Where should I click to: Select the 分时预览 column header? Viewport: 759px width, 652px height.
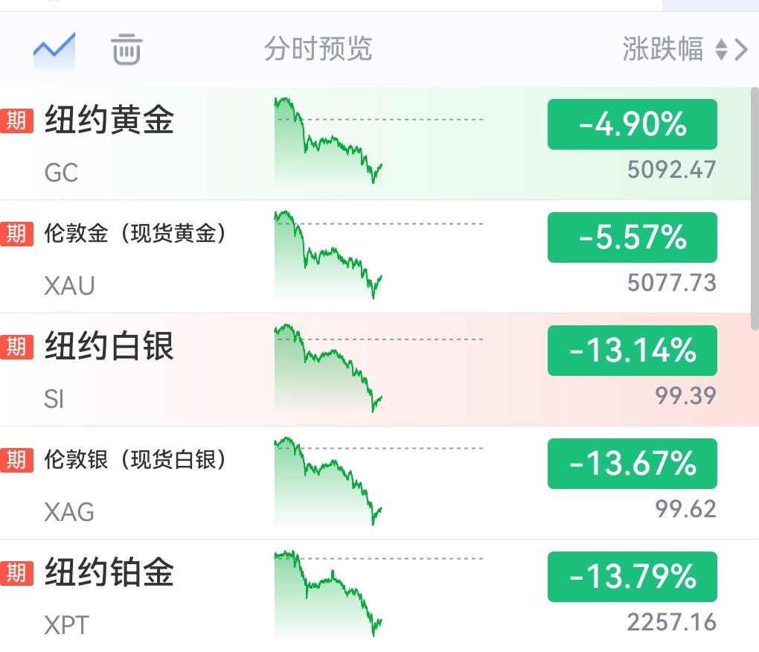point(318,49)
